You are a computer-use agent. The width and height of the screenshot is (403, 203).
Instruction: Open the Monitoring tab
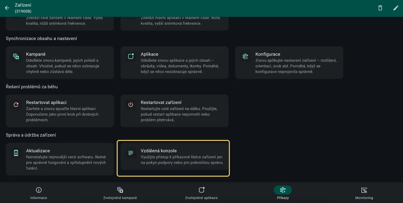(364, 193)
